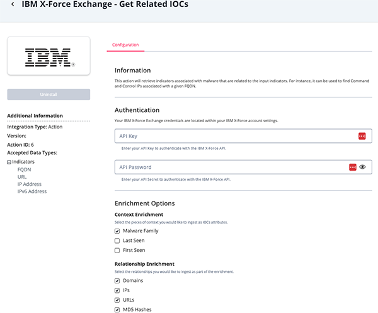The image size is (378, 313).
Task: Click the page title 'IBM X-Force Exchange - Get Related IOCs'
Action: [x=105, y=4]
